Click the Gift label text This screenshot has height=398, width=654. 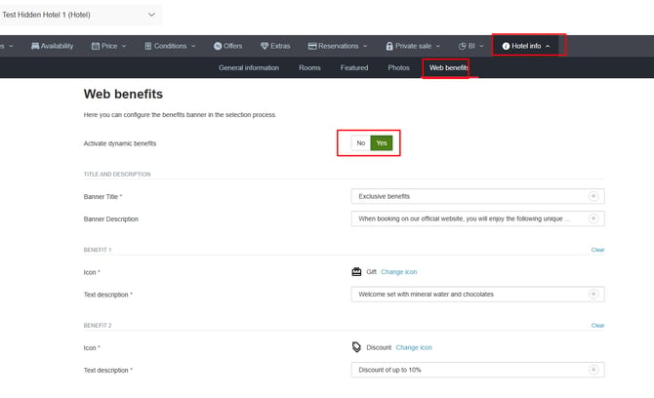[371, 272]
